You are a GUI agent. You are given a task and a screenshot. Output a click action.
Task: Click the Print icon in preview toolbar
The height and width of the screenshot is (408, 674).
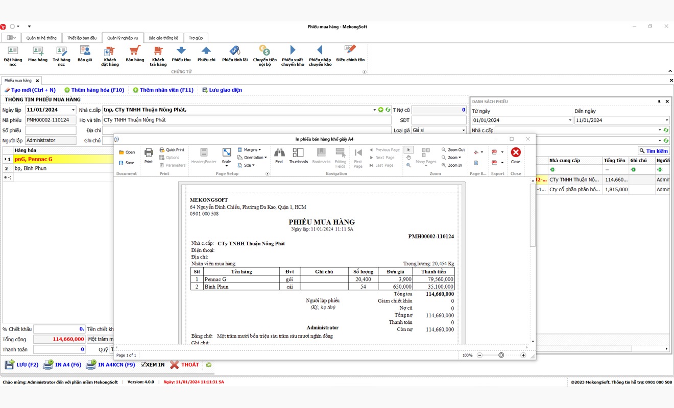148,155
